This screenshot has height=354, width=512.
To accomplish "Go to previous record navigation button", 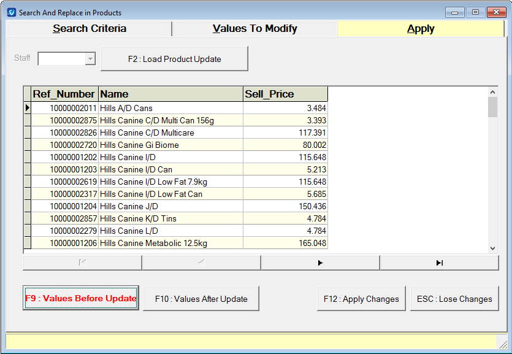I will [x=202, y=263].
